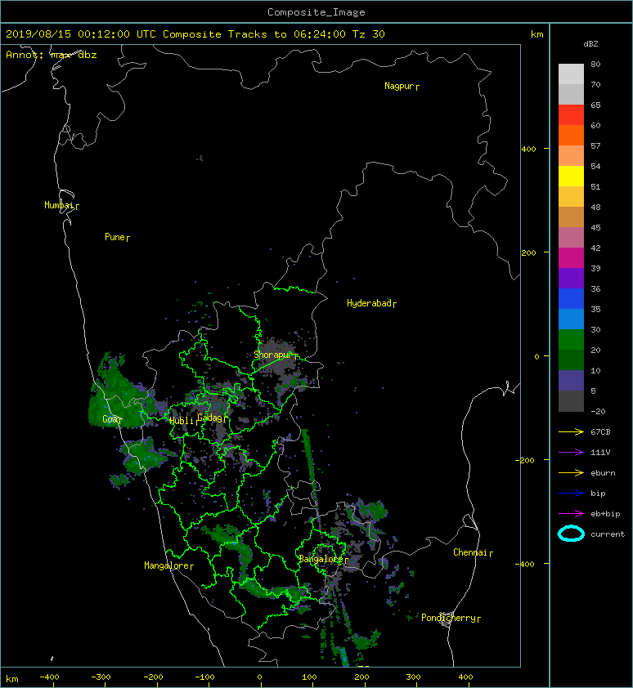The image size is (633, 688).
Task: Click the Annot: max dbz annotation
Action: pos(51,55)
